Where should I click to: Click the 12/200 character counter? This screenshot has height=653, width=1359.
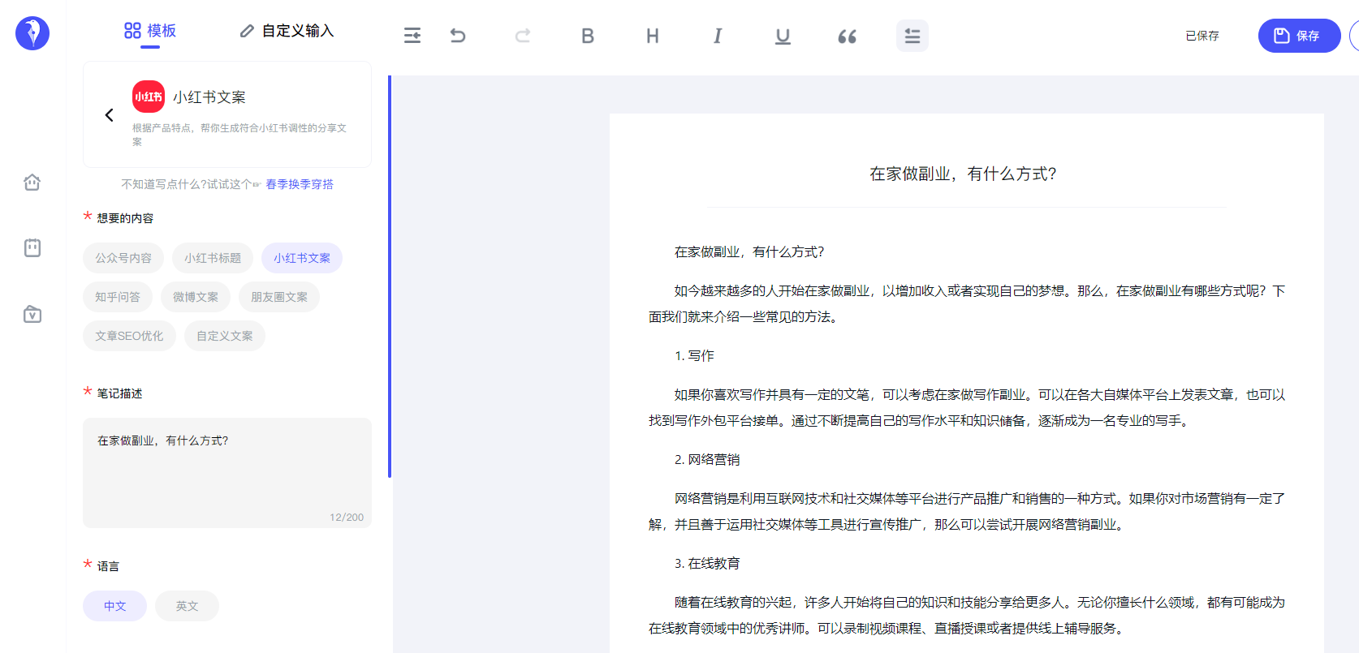(347, 518)
